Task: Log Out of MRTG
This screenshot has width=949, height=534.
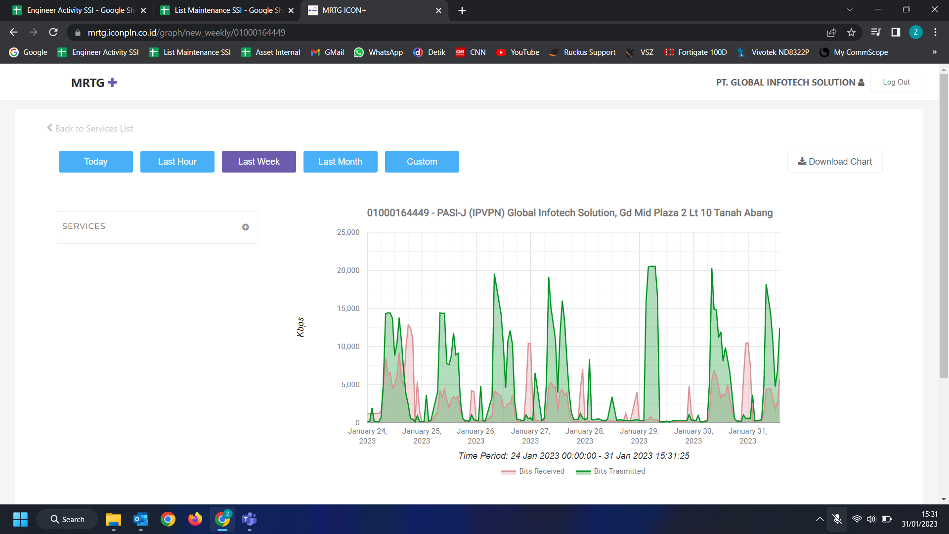Action: click(x=896, y=82)
